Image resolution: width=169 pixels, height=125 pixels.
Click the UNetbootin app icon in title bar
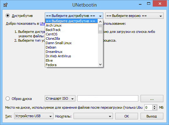5,5
